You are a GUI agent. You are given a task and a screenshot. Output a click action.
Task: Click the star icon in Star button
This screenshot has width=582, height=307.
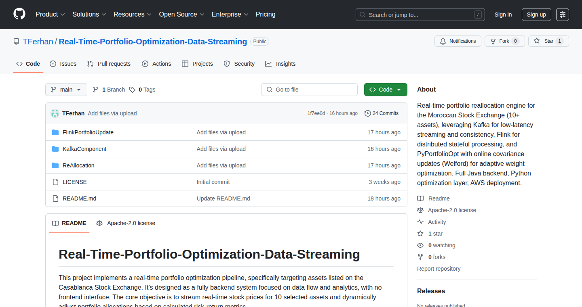[537, 41]
